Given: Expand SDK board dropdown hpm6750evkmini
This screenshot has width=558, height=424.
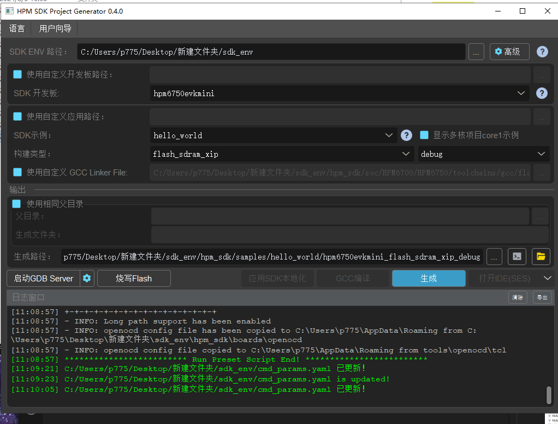Looking at the screenshot, I should (x=340, y=93).
